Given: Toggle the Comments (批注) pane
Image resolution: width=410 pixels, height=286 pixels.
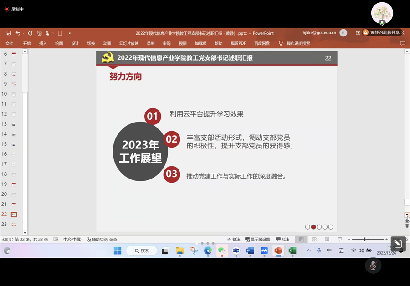Looking at the screenshot, I should pos(282,239).
